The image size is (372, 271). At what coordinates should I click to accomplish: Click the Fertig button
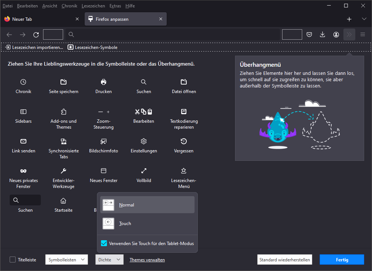tap(342, 260)
